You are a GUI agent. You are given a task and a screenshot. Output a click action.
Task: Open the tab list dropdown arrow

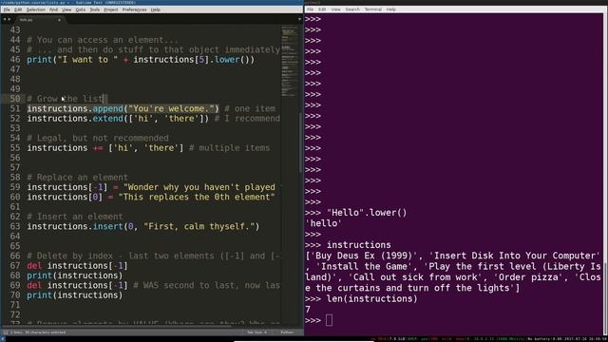point(299,19)
